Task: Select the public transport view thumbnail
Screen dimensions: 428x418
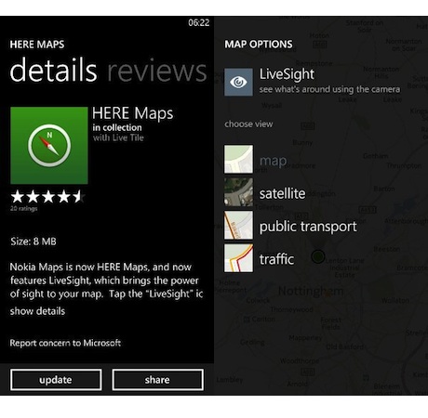Action: (x=238, y=225)
